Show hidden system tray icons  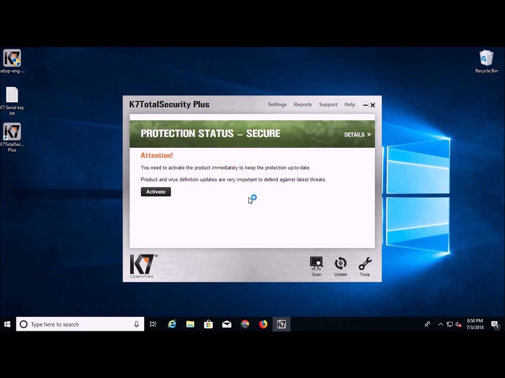441,324
